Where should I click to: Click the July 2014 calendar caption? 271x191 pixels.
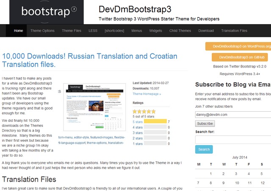[240, 157]
